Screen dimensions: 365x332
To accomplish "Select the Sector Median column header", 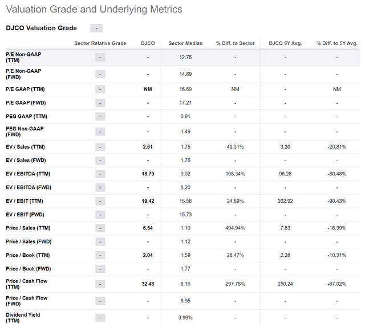I will 185,43.
